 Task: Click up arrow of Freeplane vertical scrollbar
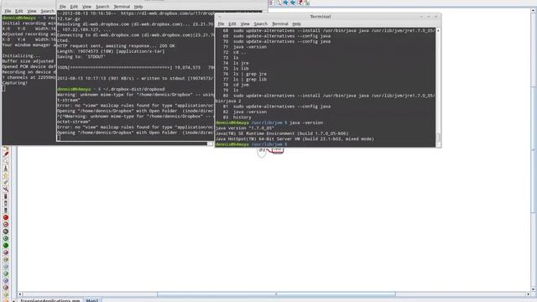click(534, 11)
